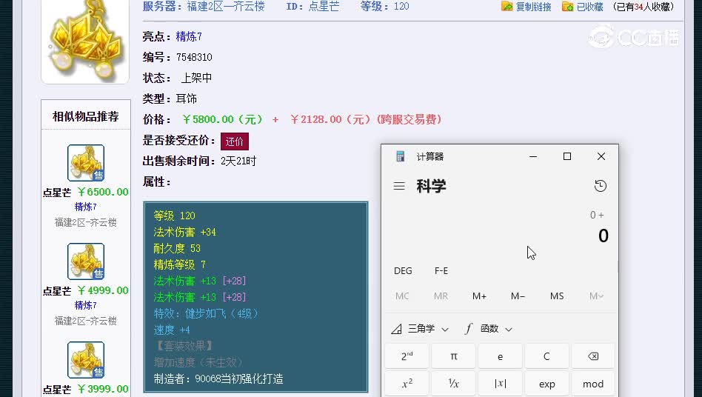The width and height of the screenshot is (702, 397).
Task: Click the 复制链接 copy link text
Action: [x=532, y=7]
